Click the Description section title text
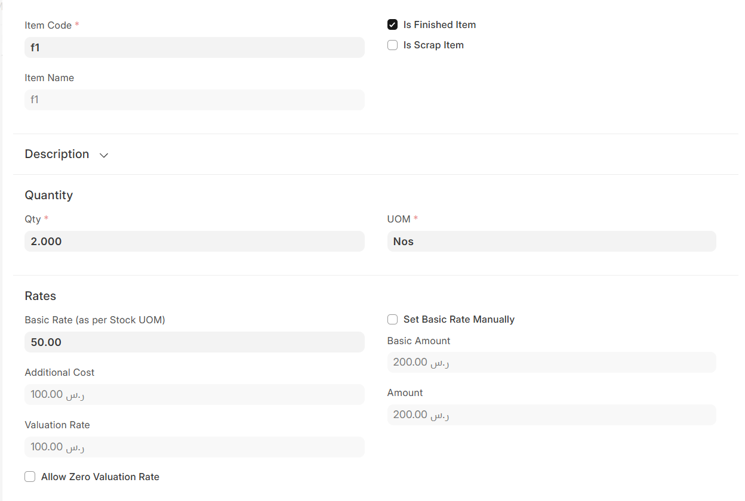 pyautogui.click(x=57, y=154)
